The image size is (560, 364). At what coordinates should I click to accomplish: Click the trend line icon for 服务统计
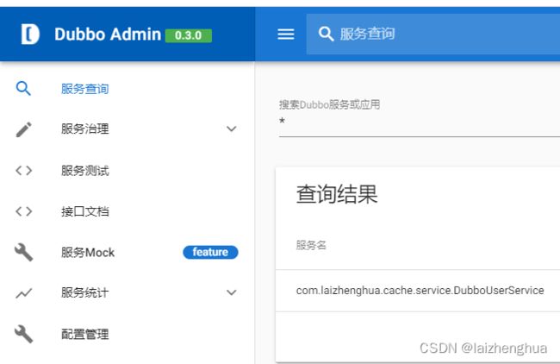coord(23,293)
